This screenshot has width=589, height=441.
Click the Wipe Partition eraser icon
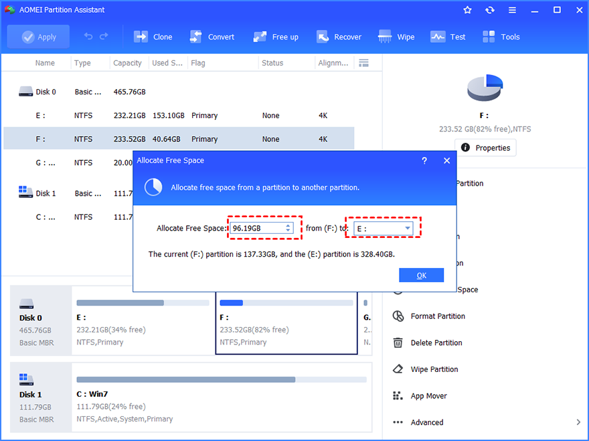pos(398,369)
